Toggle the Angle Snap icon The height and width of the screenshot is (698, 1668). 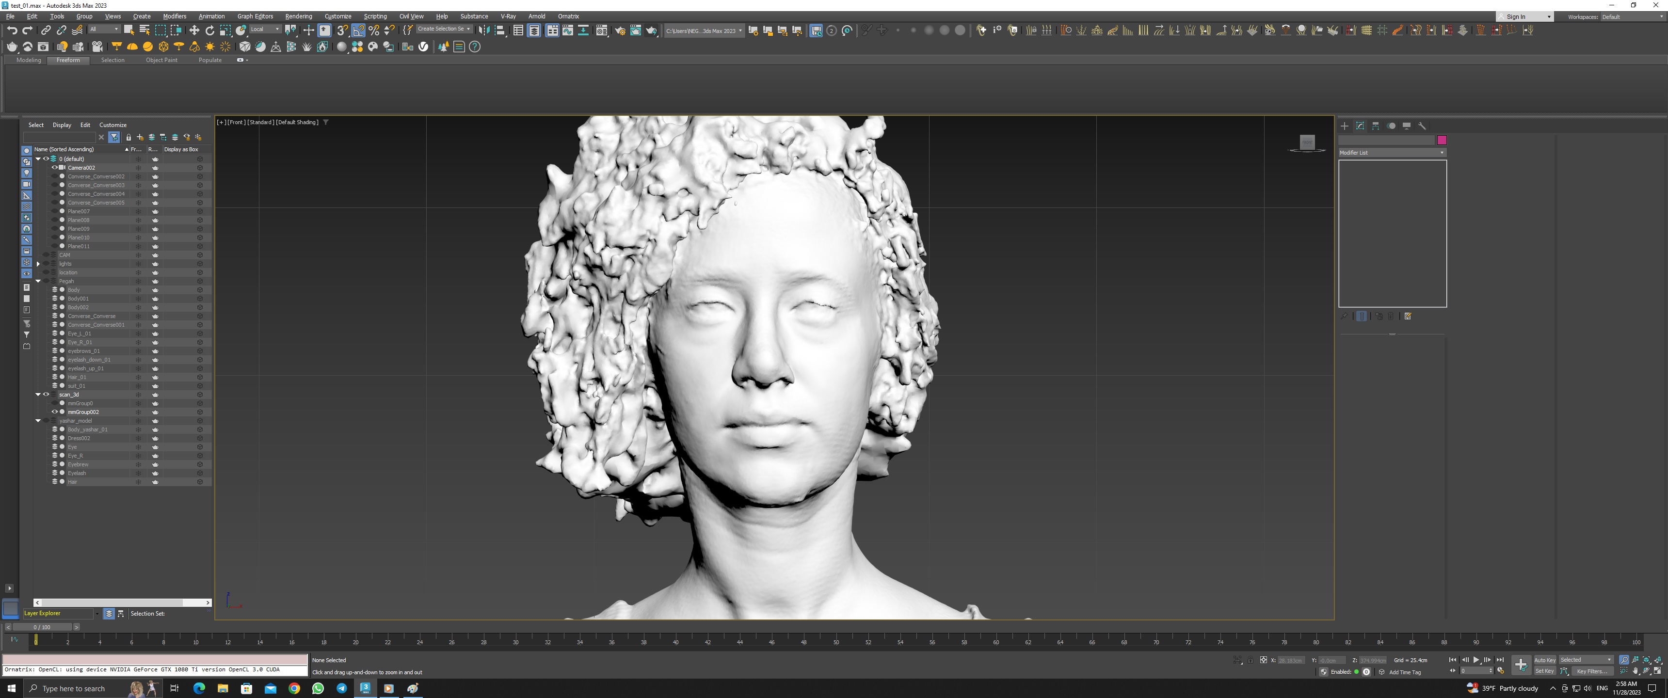point(358,31)
